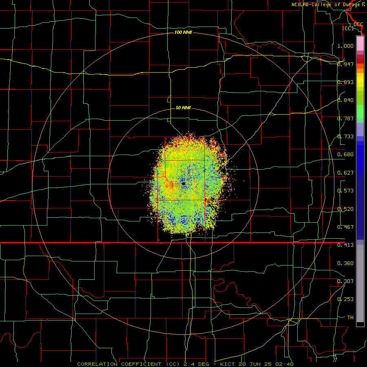The image size is (367, 367).
Task: Click the [CC] units label
Action: [x=348, y=28]
